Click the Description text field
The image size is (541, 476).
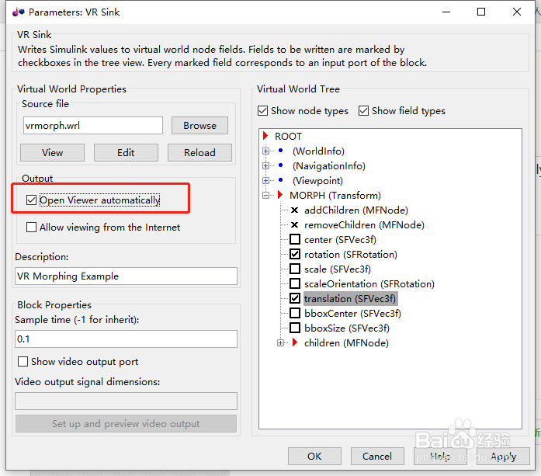pyautogui.click(x=126, y=276)
